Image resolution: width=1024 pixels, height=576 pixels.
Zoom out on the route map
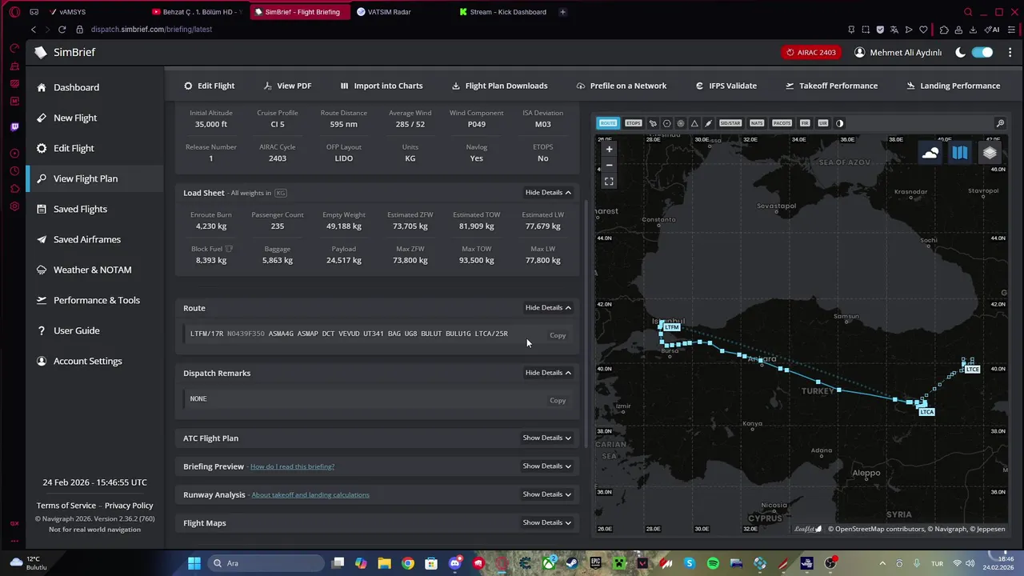(609, 165)
